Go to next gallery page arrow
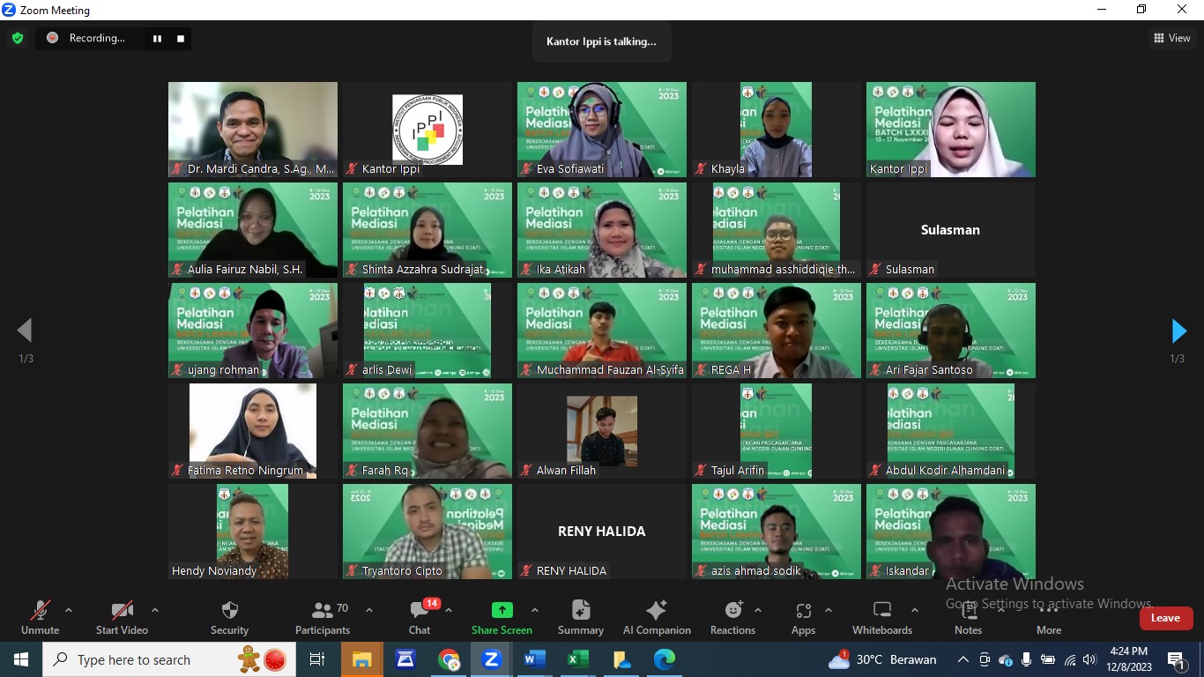Screen dimensions: 1204x677 (x=1178, y=331)
